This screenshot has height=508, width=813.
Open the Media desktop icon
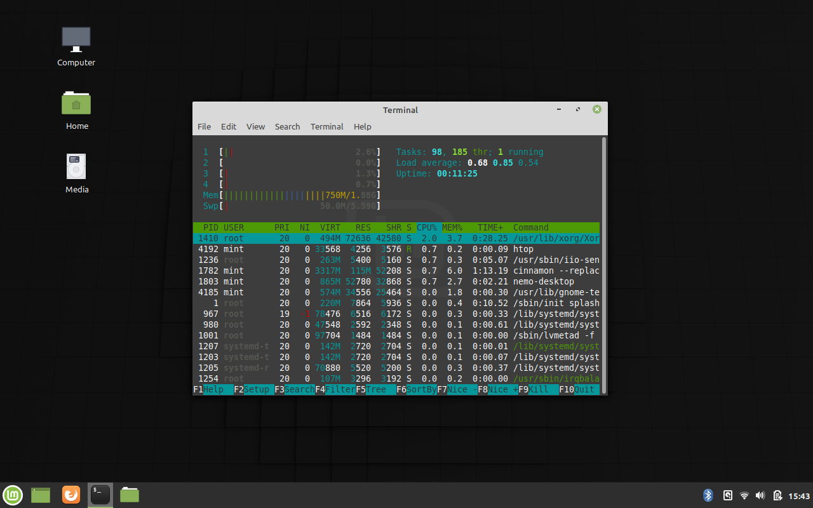(x=76, y=173)
